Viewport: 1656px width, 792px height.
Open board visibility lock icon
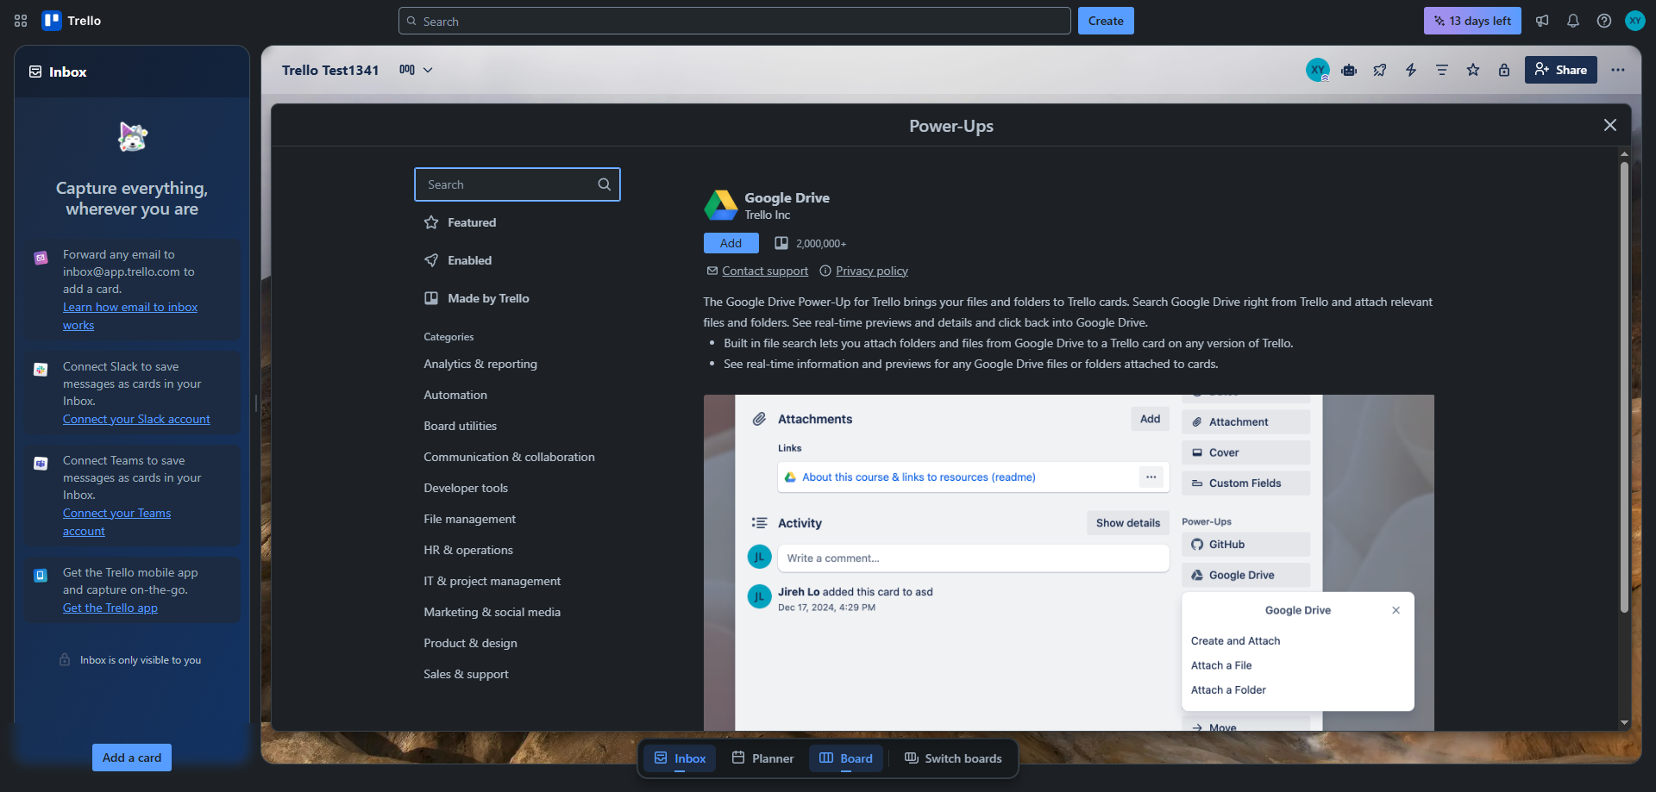coord(1504,70)
